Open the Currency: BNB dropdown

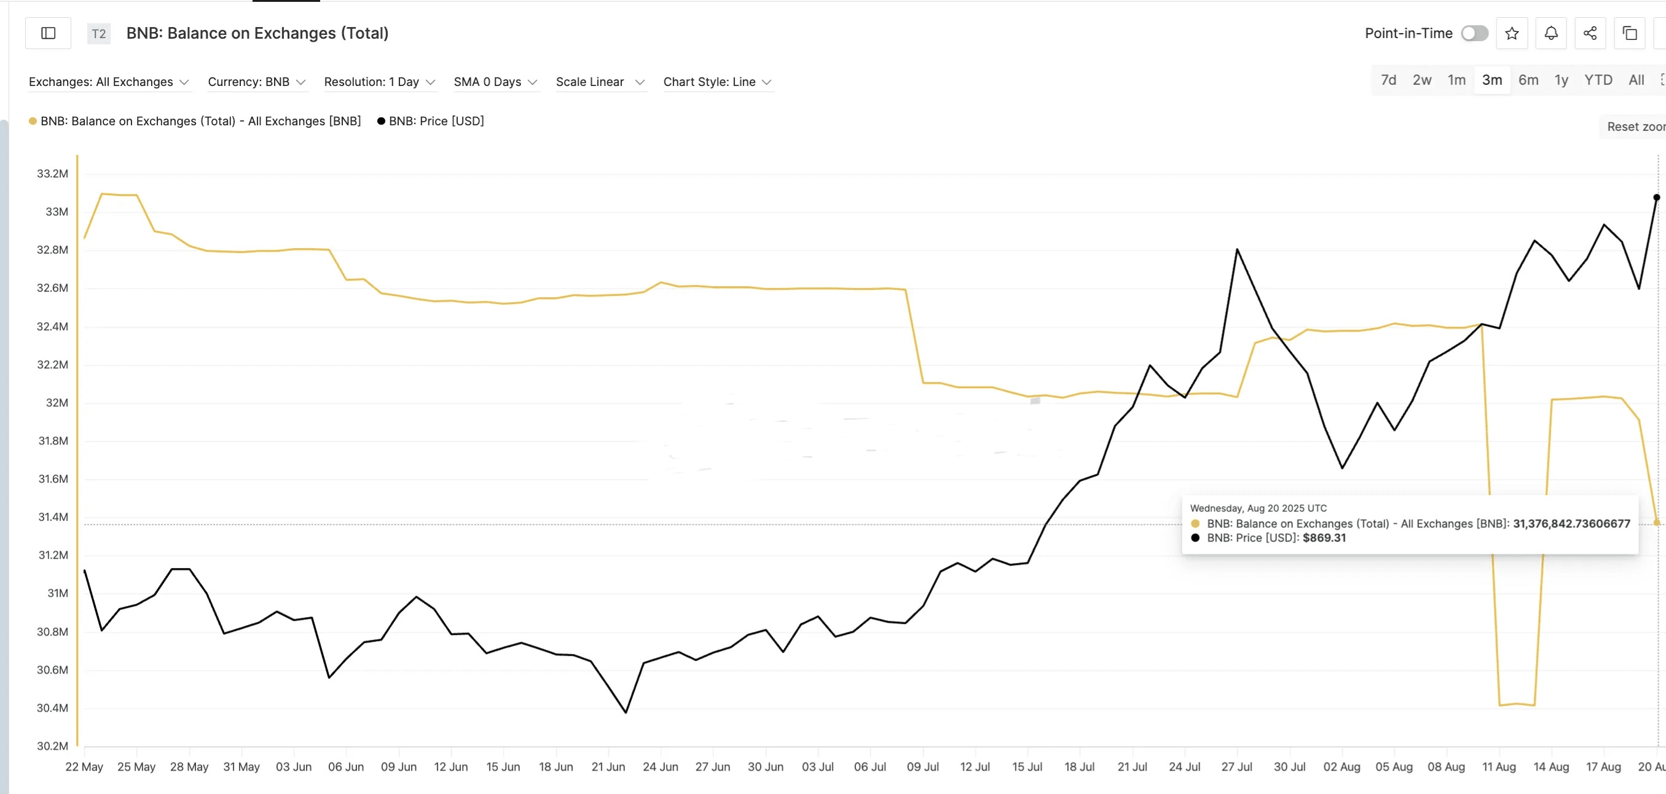257,82
